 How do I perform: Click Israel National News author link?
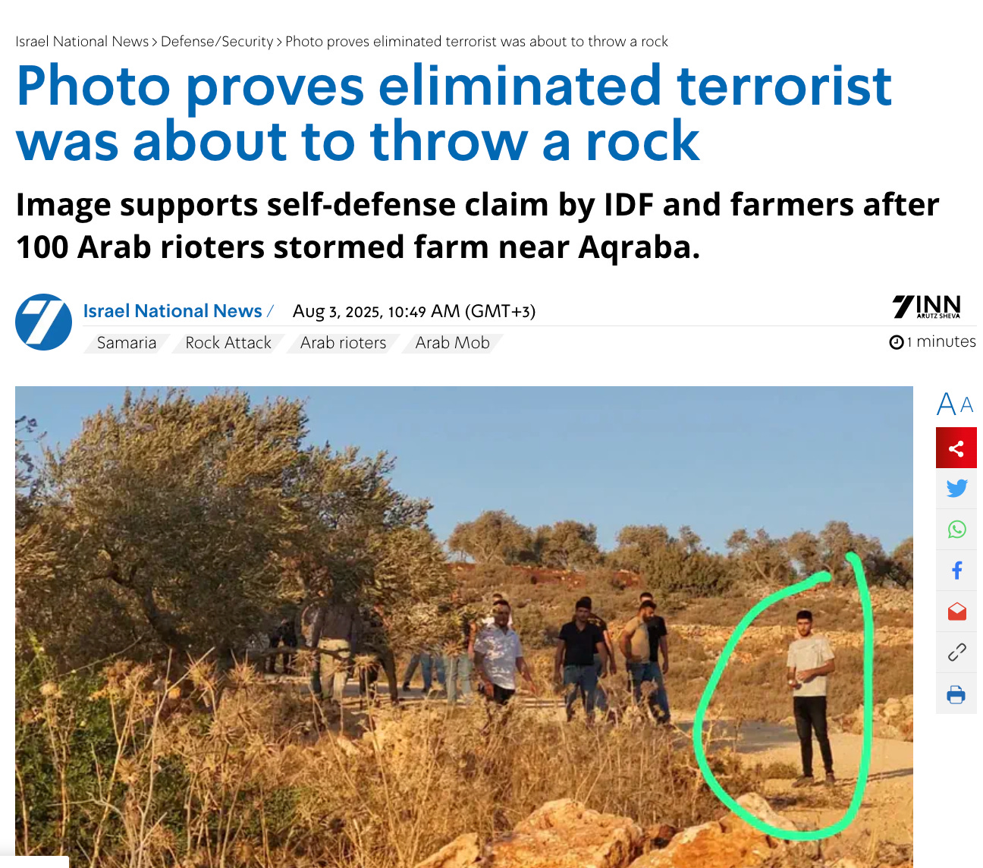coord(172,311)
